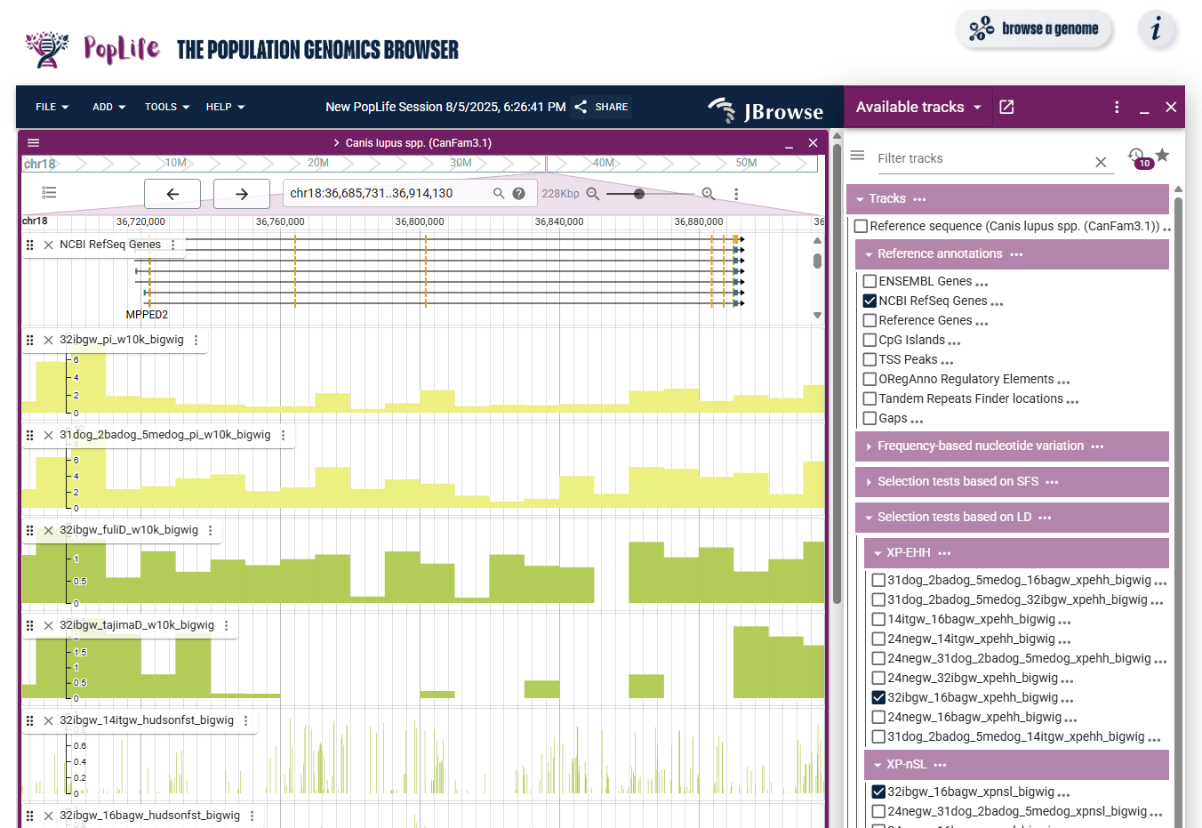The image size is (1202, 828).
Task: Open the FILE menu
Action: [52, 107]
